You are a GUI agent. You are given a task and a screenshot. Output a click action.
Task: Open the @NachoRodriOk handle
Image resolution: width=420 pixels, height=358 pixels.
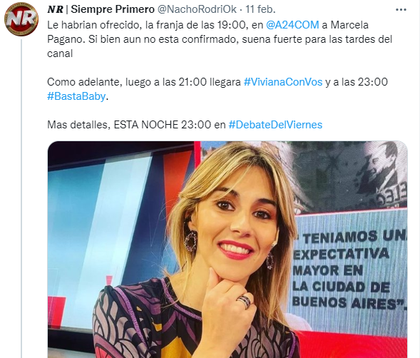click(197, 9)
